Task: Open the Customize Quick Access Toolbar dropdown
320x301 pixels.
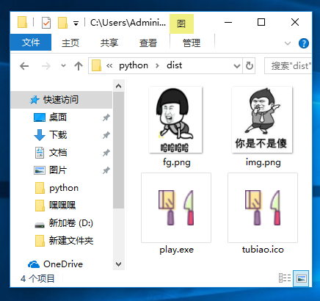Action: [x=76, y=23]
